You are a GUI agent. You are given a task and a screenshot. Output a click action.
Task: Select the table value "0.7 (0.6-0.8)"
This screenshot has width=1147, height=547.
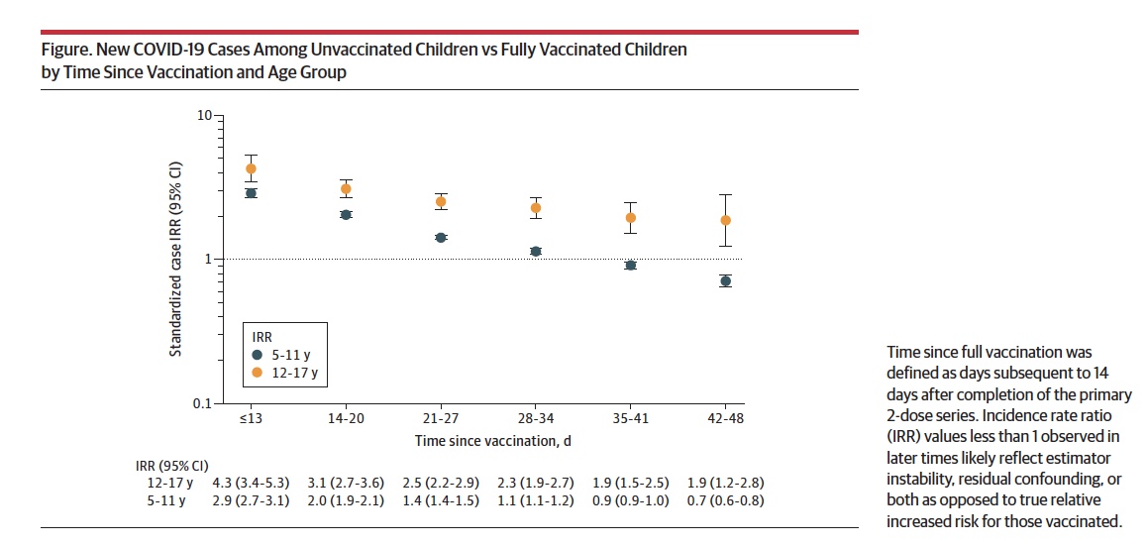tap(726, 499)
